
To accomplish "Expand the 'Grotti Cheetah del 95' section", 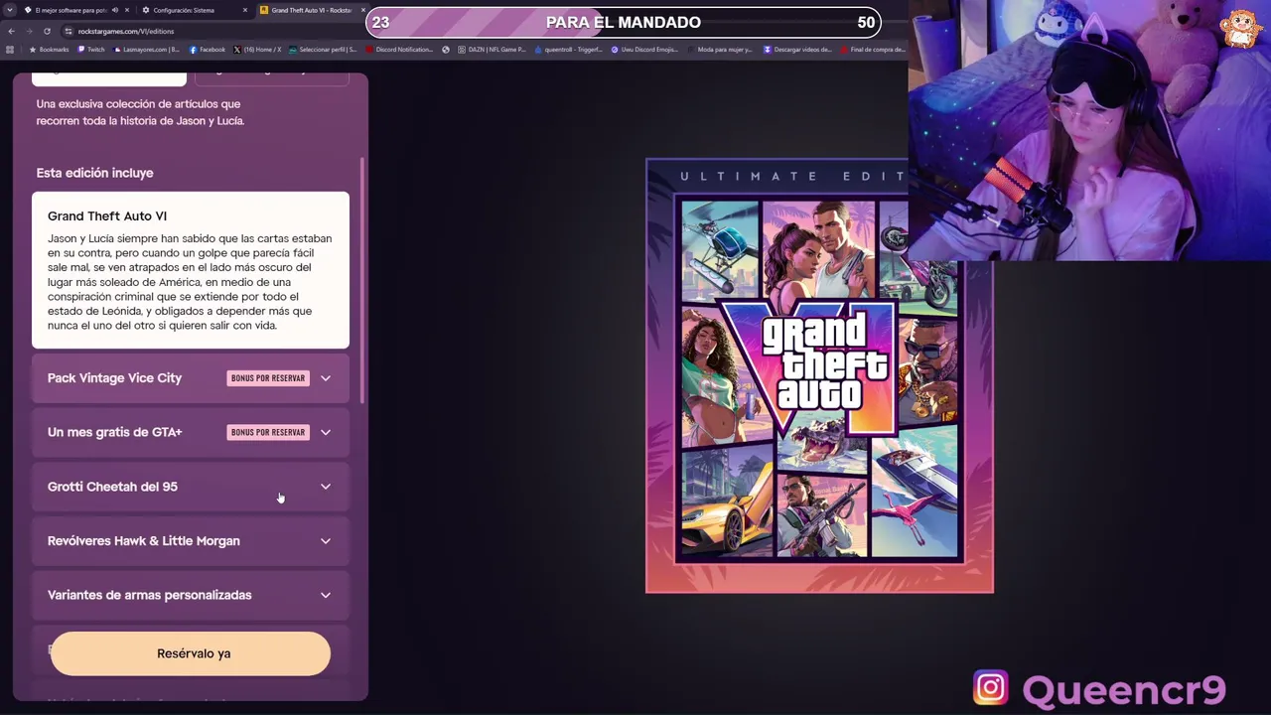I will tap(191, 487).
